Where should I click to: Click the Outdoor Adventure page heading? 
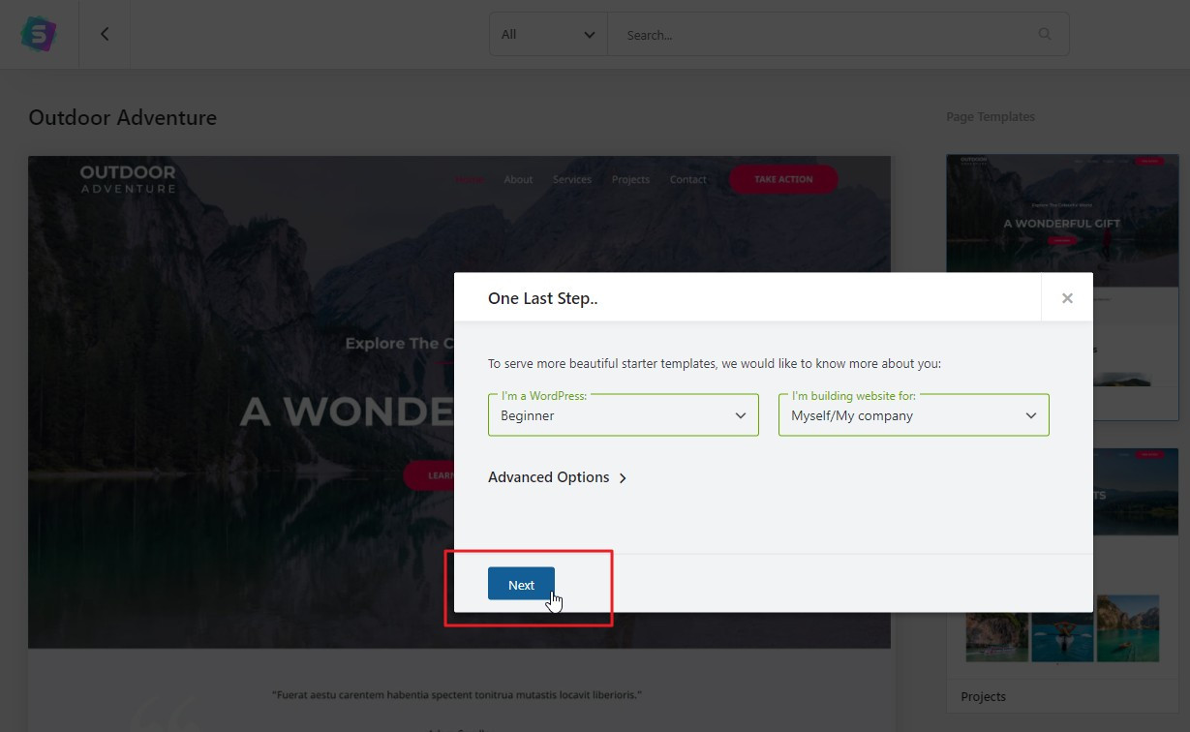(x=123, y=117)
